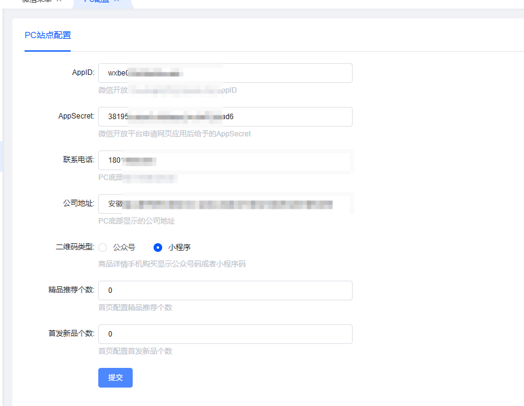524x406 pixels.
Task: Click the 二维码类型 field label
Action: pos(76,247)
